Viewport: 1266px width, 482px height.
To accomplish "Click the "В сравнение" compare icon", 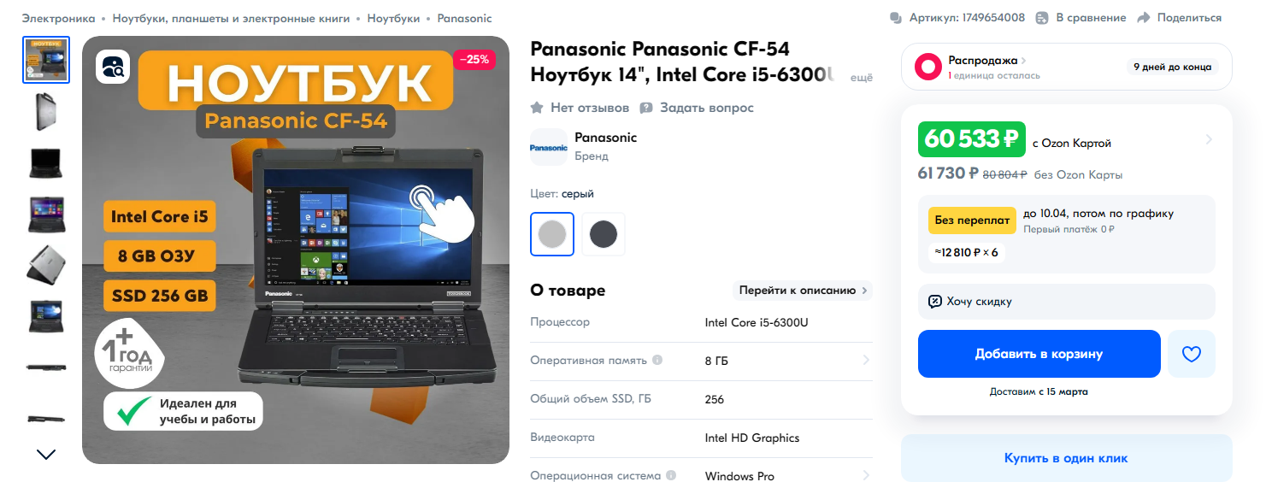I will (1042, 18).
